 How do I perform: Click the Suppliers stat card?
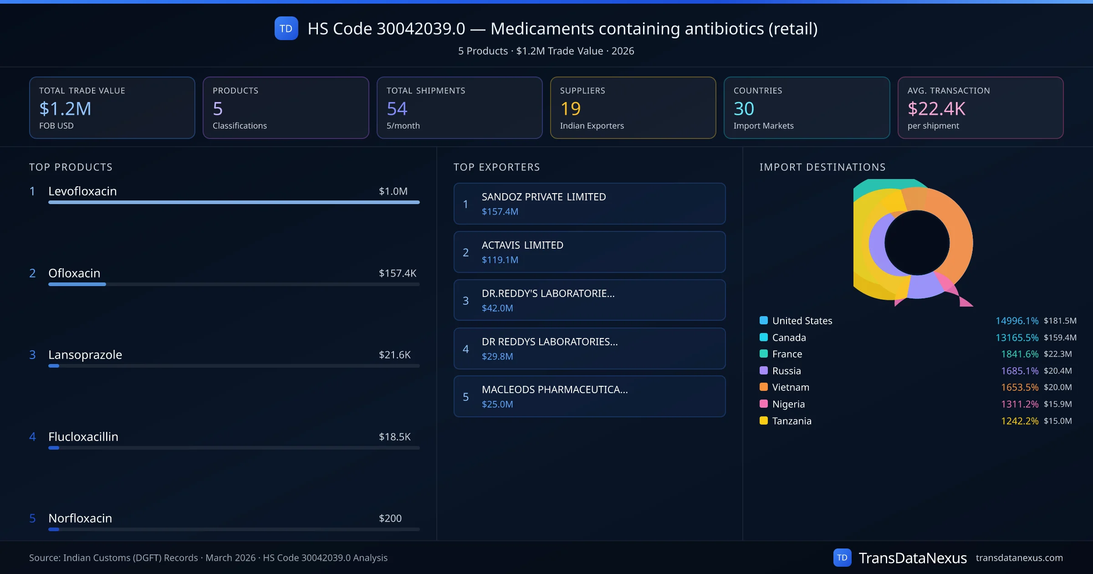[x=633, y=108]
